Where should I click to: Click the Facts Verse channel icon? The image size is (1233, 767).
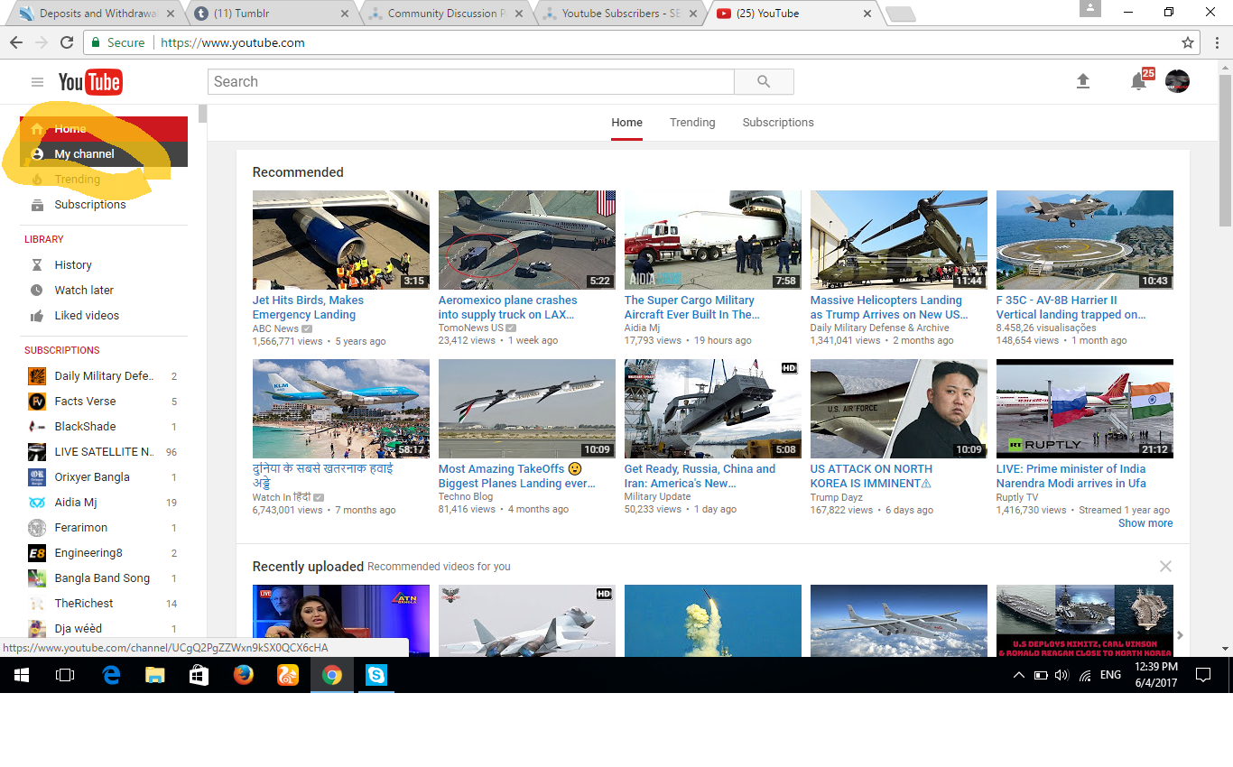click(37, 402)
